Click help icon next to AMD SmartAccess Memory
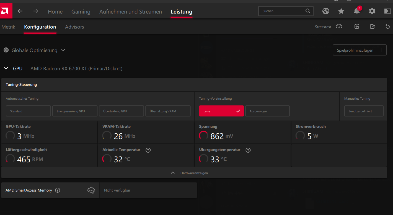The height and width of the screenshot is (215, 393). (x=58, y=190)
